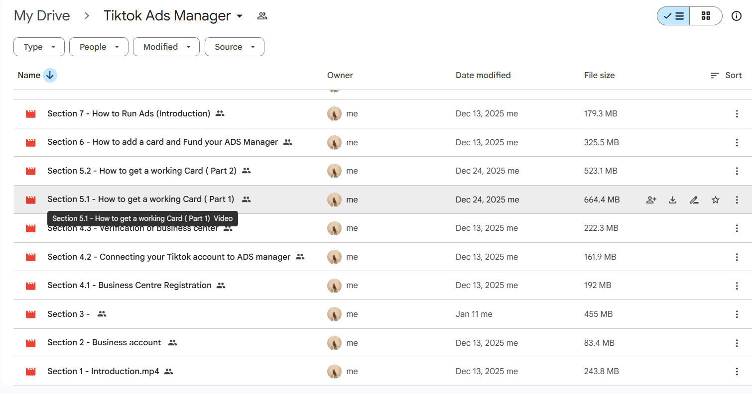Reverse Name sort order with the arrow
Viewport: 752px width, 394px height.
point(50,75)
